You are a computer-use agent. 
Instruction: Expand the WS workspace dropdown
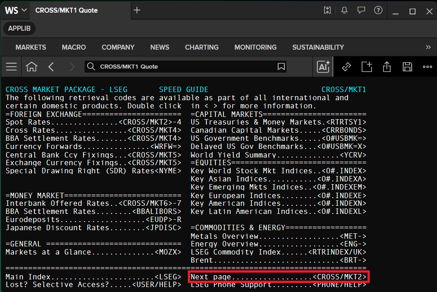(16, 10)
